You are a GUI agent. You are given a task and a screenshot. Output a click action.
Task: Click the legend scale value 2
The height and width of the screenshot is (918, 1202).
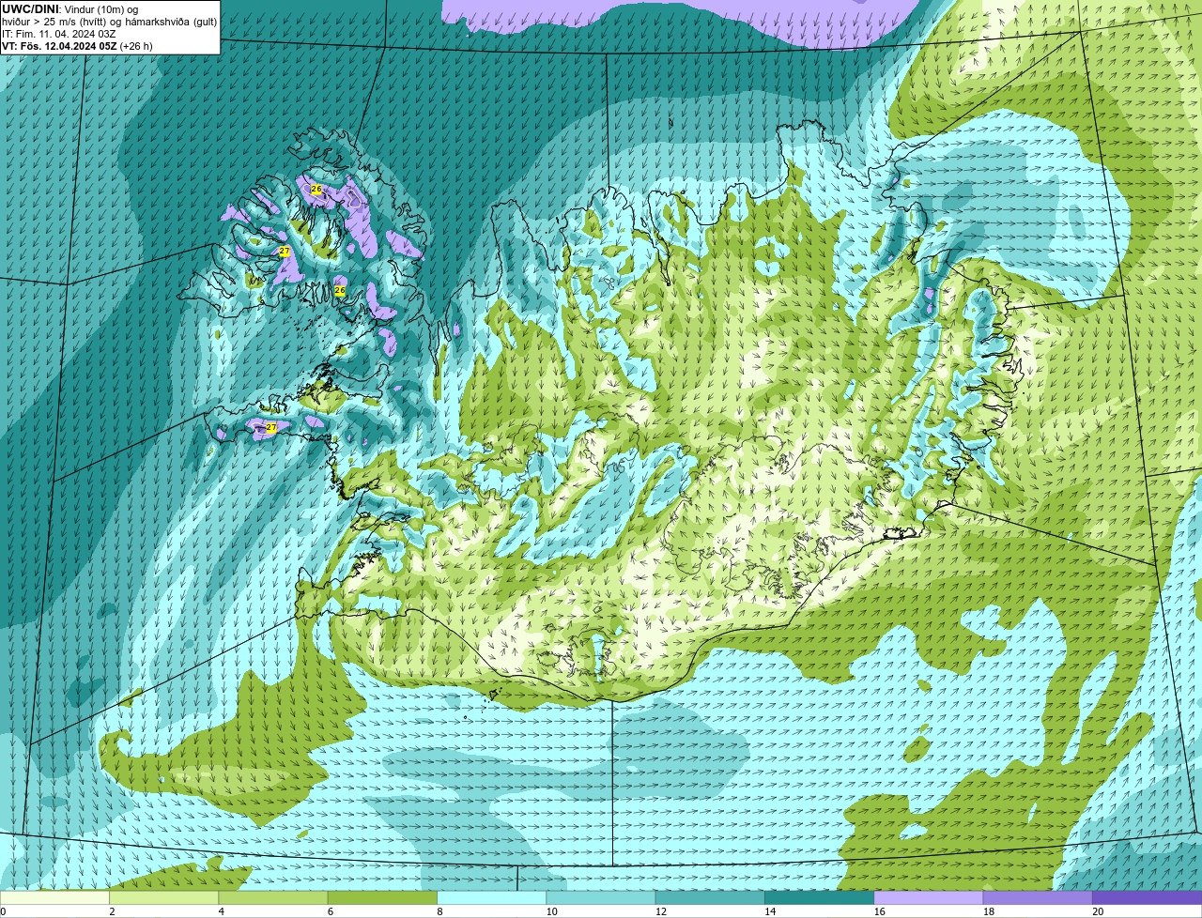112,911
